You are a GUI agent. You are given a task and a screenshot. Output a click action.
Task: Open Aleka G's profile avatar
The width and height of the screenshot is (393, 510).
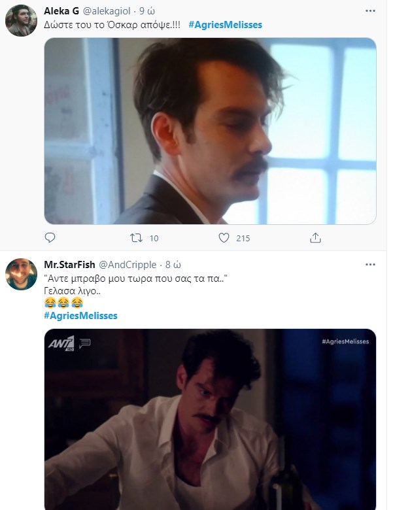pos(21,22)
